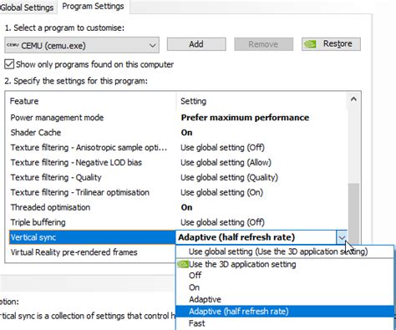Viewport: 396px width, 330px height.
Task: Click the greyed Remove button
Action: (x=263, y=44)
